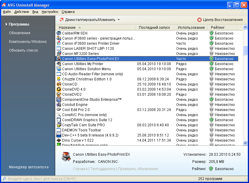Click the install date 28.03.2010 0:24:50
Screen dimensions: 249x183
[x=224, y=154]
